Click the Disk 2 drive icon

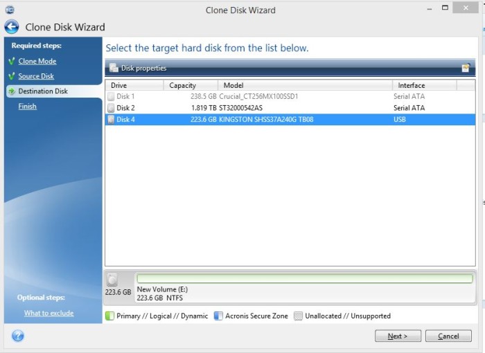[111, 108]
